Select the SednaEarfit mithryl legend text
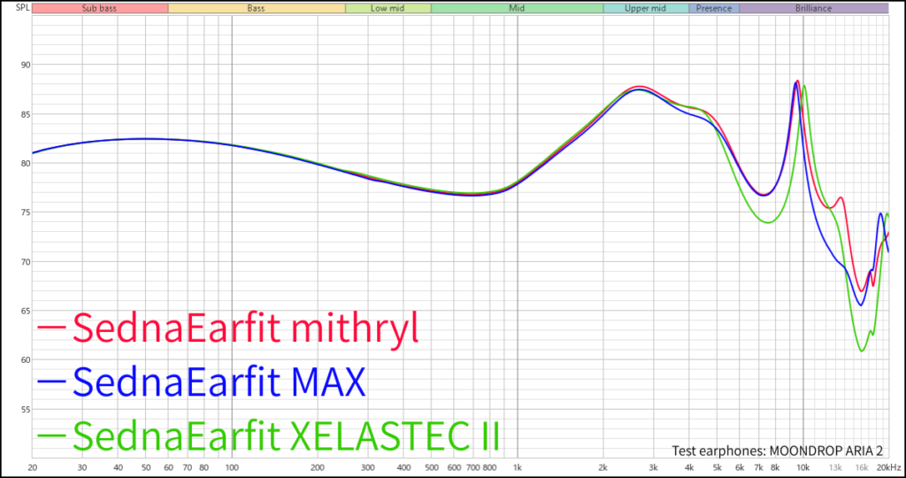This screenshot has width=906, height=478. click(245, 328)
